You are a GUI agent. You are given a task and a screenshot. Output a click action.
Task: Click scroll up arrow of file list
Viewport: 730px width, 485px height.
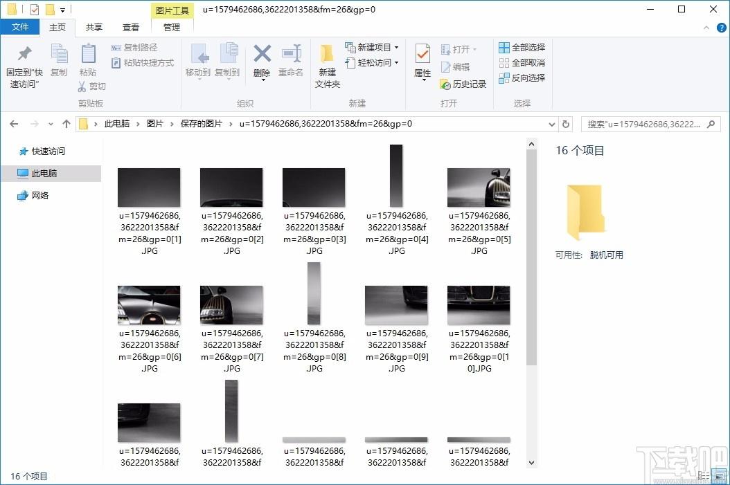point(531,145)
